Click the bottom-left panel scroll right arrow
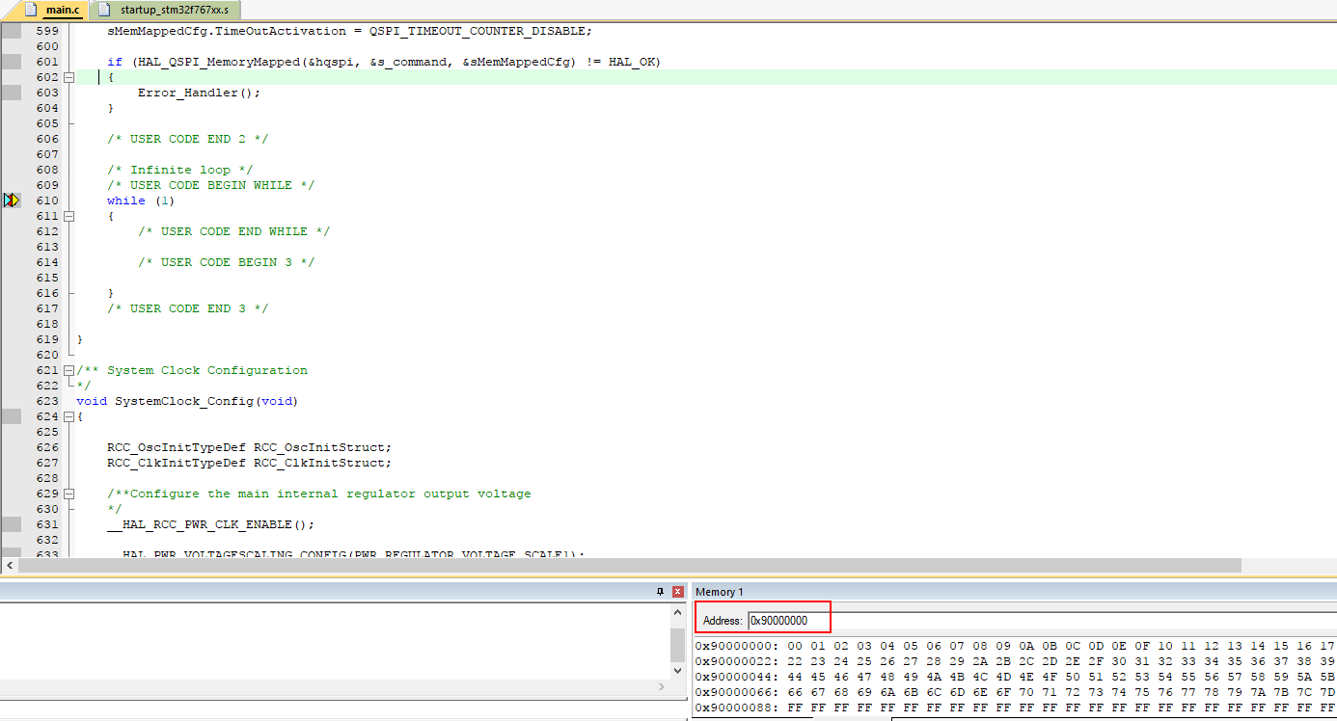This screenshot has height=721, width=1337. 662,686
